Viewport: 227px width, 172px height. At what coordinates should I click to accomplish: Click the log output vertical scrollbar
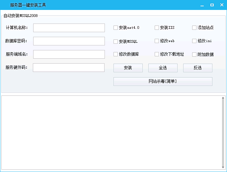223,133
